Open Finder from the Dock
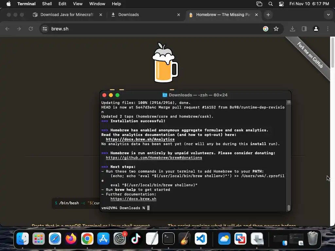Image resolution: width=335 pixels, height=251 pixels. (x=23, y=238)
